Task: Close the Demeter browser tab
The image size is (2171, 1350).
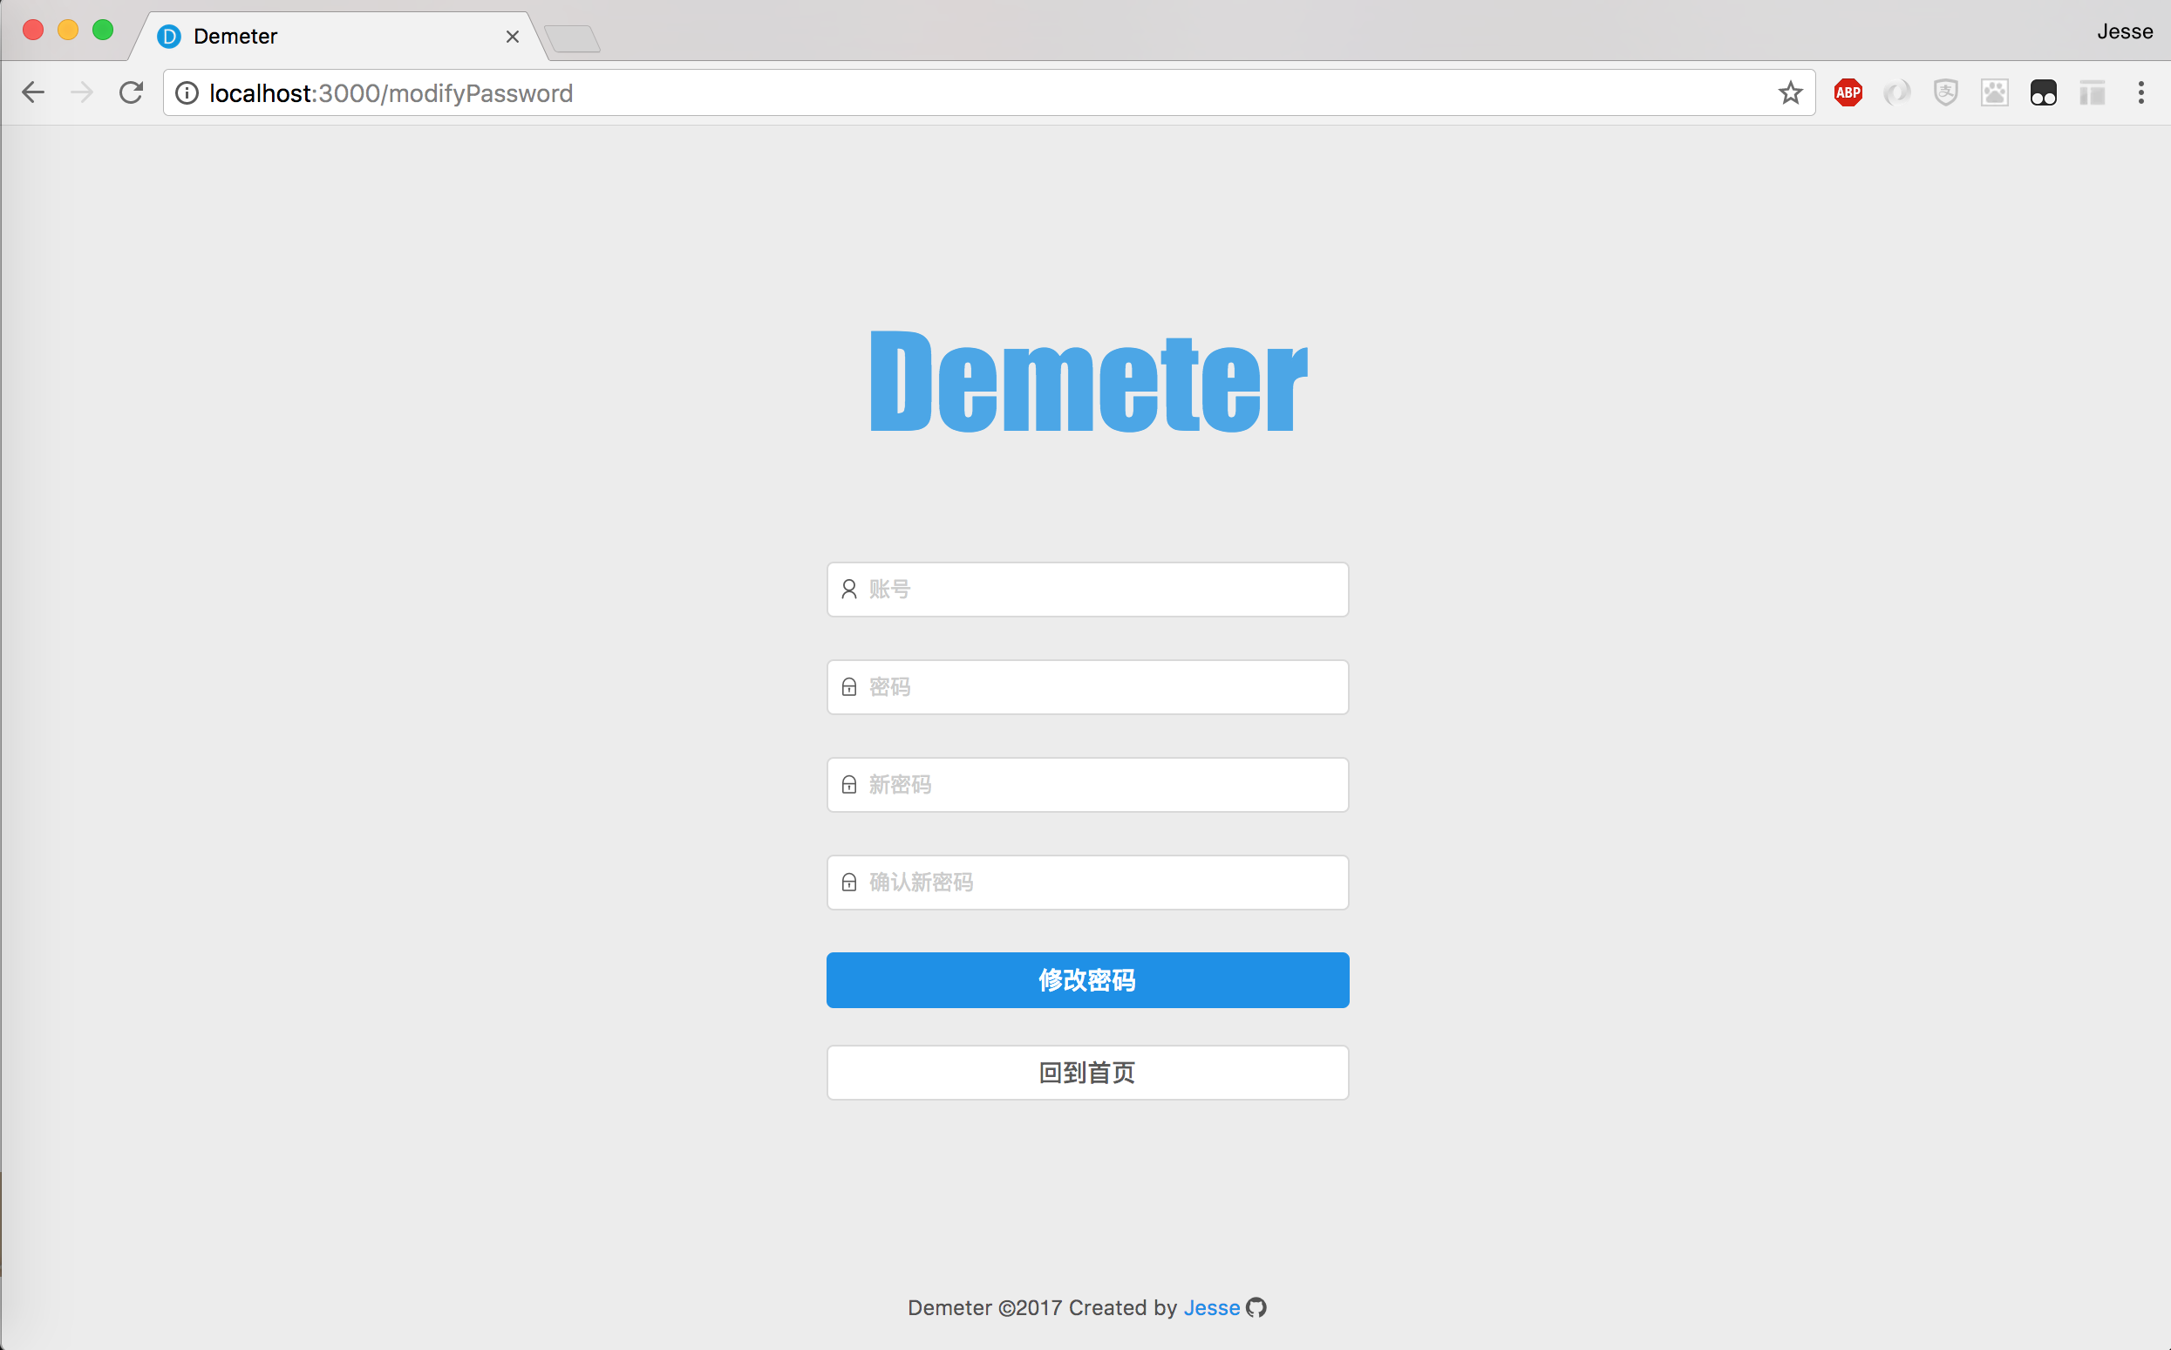Action: point(513,37)
